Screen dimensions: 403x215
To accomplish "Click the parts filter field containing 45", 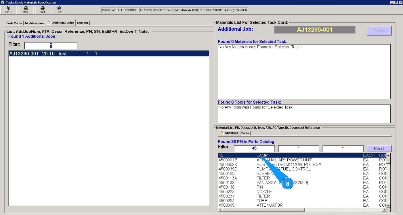I will (x=254, y=148).
